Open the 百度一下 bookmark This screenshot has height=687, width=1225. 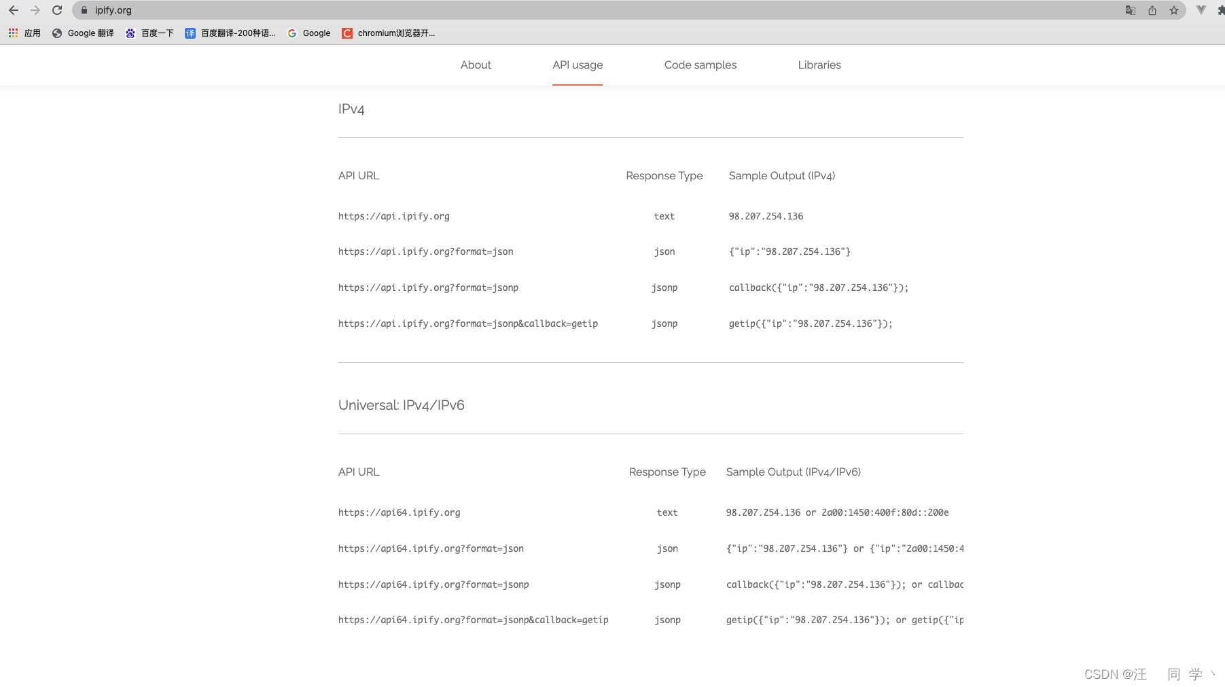tap(149, 33)
